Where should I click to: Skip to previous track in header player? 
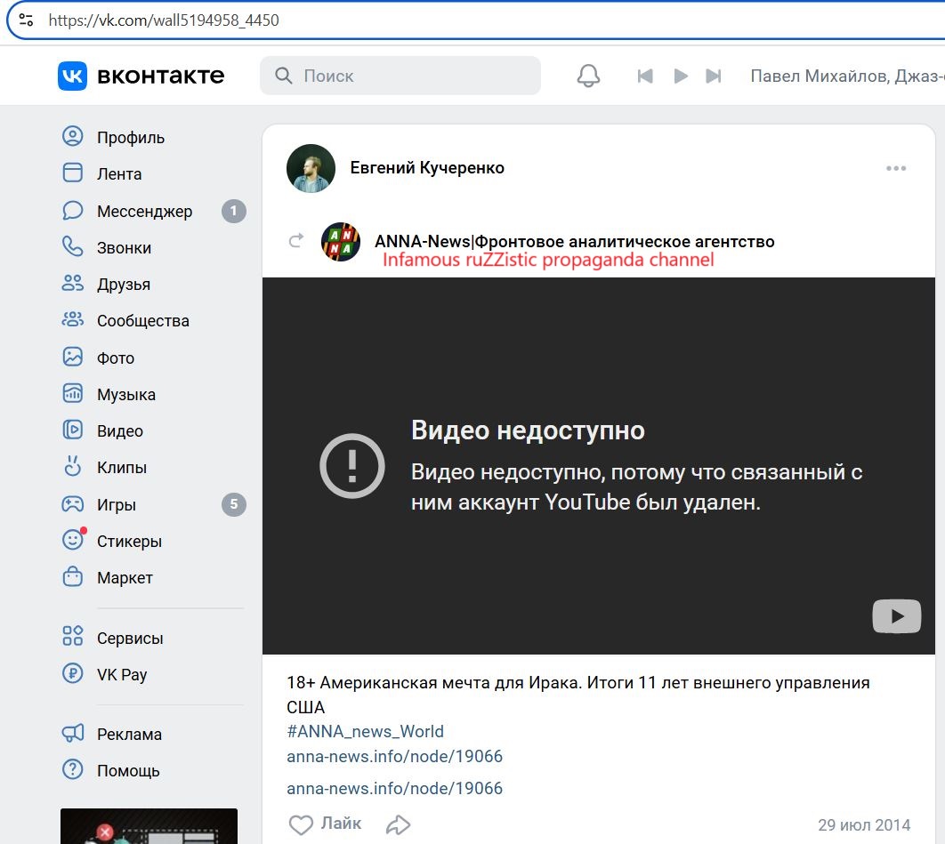(645, 76)
